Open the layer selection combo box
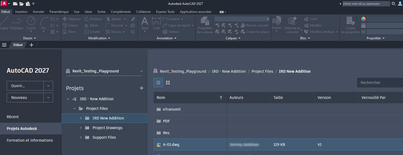This screenshot has height=155, width=403. pos(242,19)
